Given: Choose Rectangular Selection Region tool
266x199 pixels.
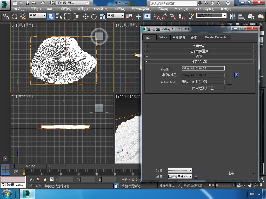Looking at the screenshot, I should (x=67, y=16).
